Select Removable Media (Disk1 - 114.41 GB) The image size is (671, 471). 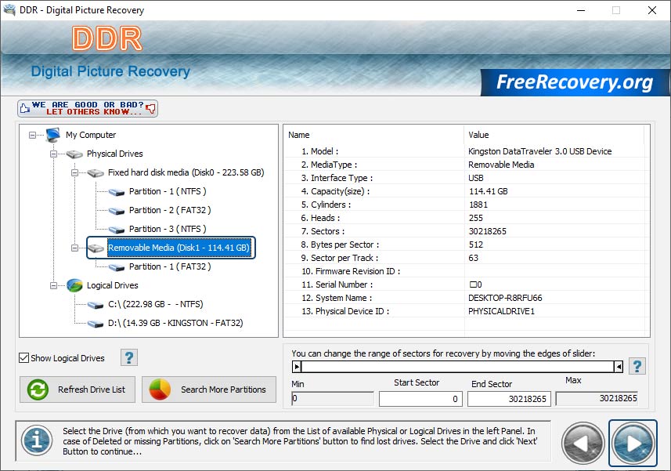[x=179, y=248]
